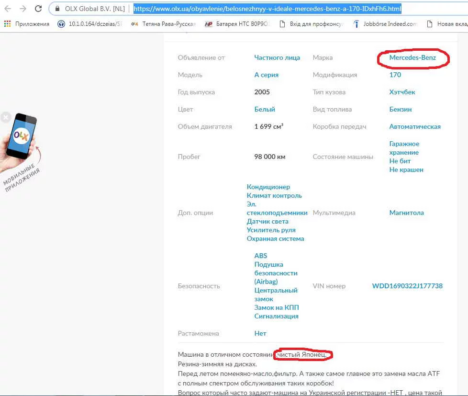Open the Тетяна Рава-Русская OLX bookmark
Viewport: 468px width, 396px height.
[x=164, y=24]
